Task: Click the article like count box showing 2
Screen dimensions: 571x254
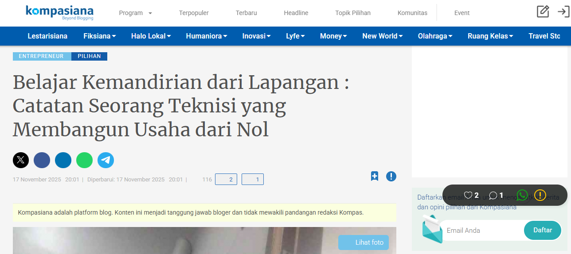Action: pos(226,179)
